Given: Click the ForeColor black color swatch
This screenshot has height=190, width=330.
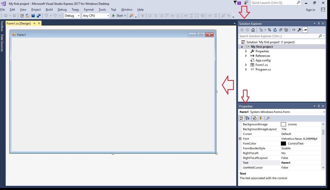Looking at the screenshot, I should coord(284,143).
